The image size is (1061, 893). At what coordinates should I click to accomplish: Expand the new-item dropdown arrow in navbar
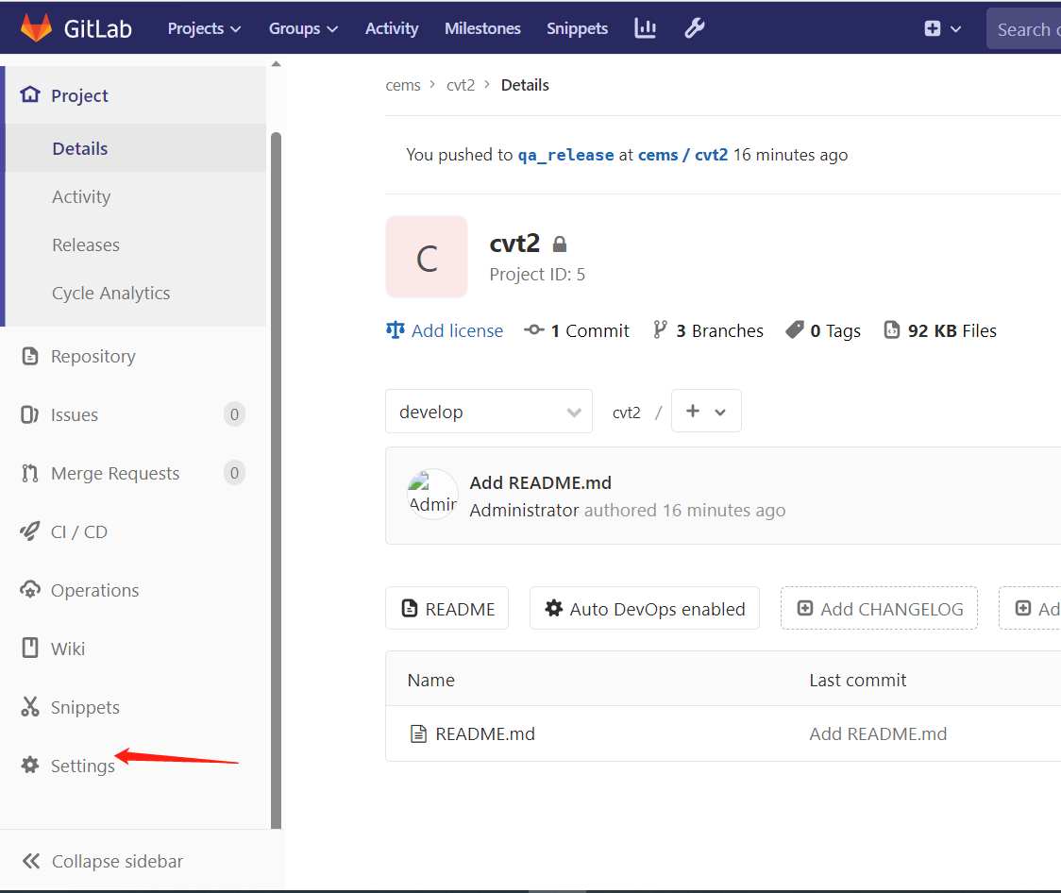pos(955,29)
